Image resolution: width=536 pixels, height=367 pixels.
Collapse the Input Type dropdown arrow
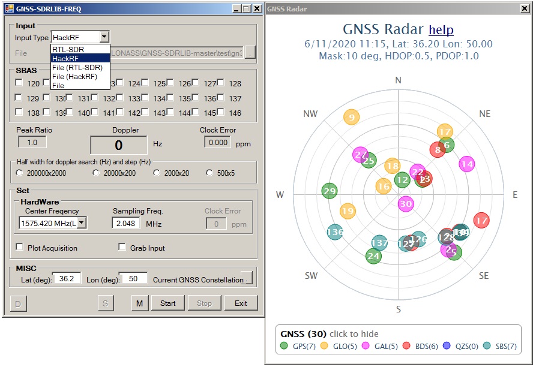click(x=104, y=37)
